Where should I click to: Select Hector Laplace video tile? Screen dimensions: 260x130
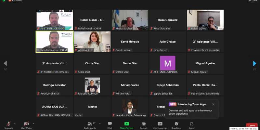tap(130, 20)
